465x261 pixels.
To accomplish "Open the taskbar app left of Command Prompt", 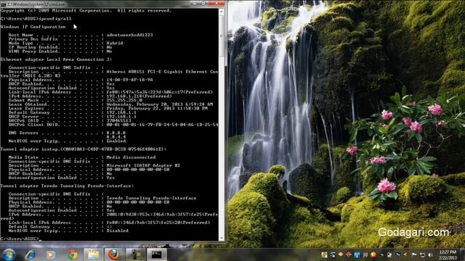I will coord(136,254).
